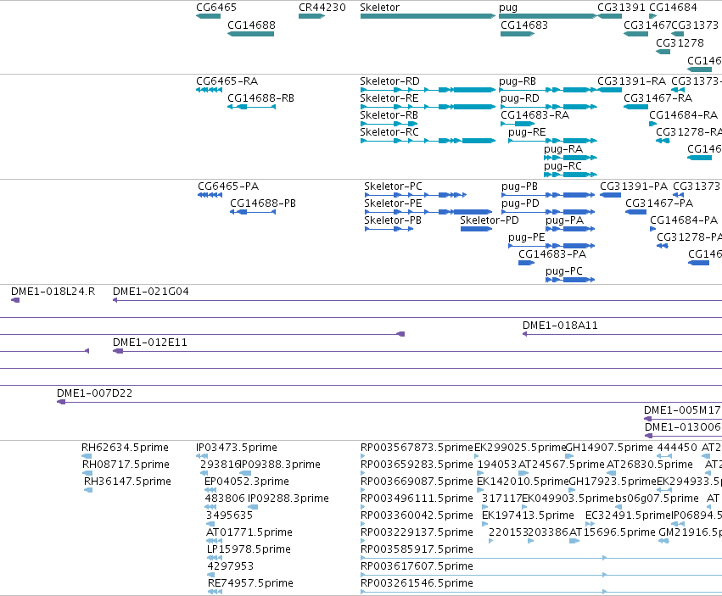This screenshot has width=722, height=596.
Task: Click EST IP09288.3prime
Action: (253, 507)
